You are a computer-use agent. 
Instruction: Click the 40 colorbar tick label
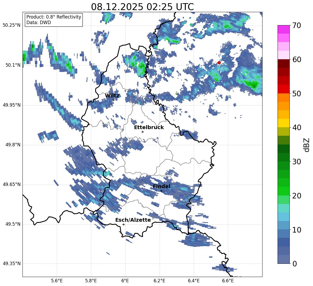[x=297, y=128]
